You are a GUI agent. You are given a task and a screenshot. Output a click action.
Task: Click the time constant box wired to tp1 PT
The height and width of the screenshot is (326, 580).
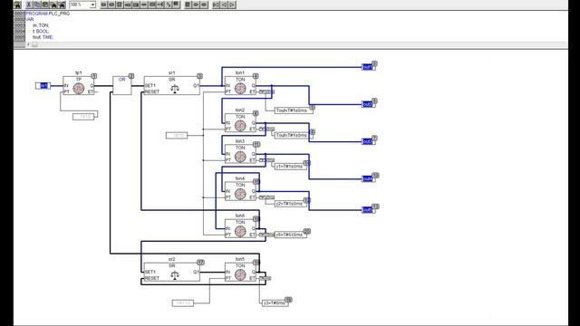(x=83, y=117)
